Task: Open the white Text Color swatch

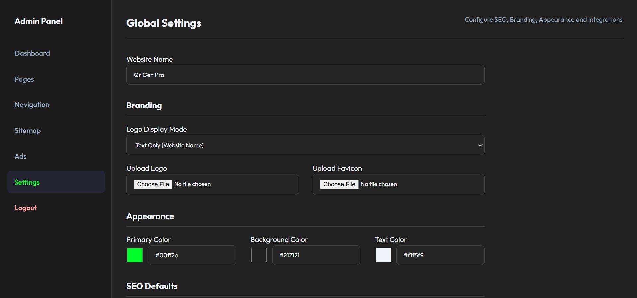Action: pos(383,255)
